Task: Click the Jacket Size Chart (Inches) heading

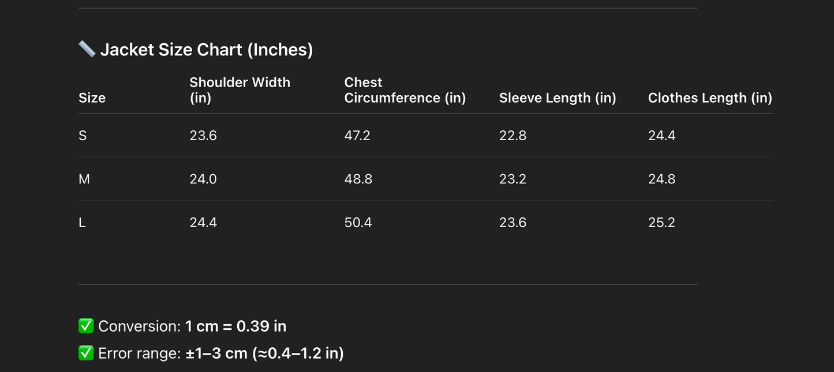Action: click(x=206, y=50)
